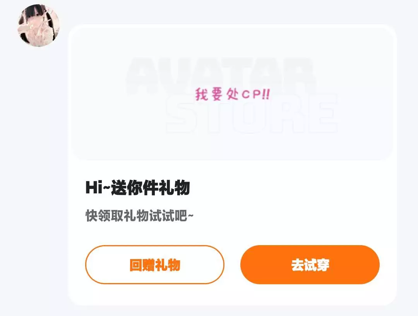Tap the 快领取礼物试试吧~ subtitle

[x=139, y=215]
